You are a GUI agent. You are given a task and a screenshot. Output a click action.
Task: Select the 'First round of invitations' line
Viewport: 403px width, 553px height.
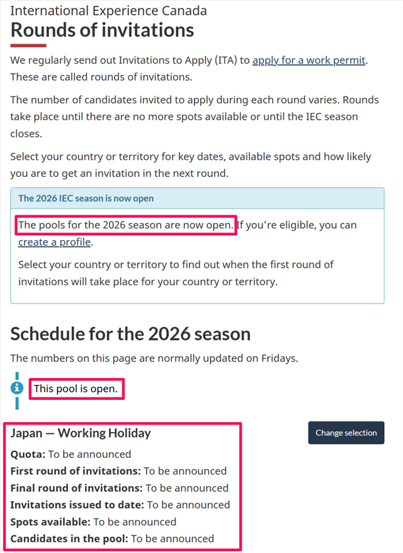[118, 471]
